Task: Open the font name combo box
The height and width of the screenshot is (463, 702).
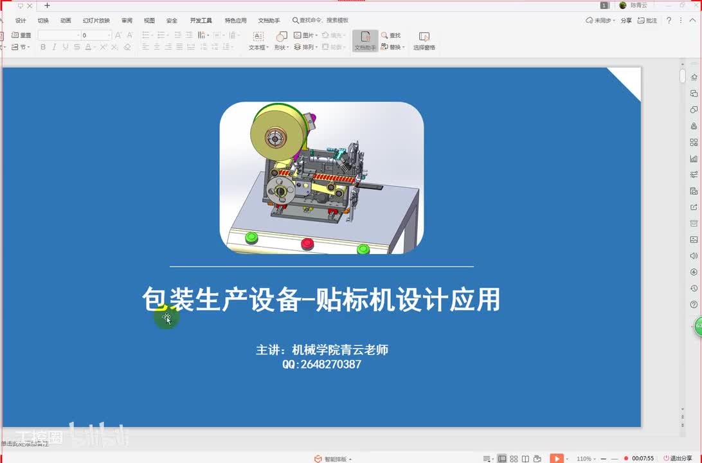Action: (x=59, y=35)
